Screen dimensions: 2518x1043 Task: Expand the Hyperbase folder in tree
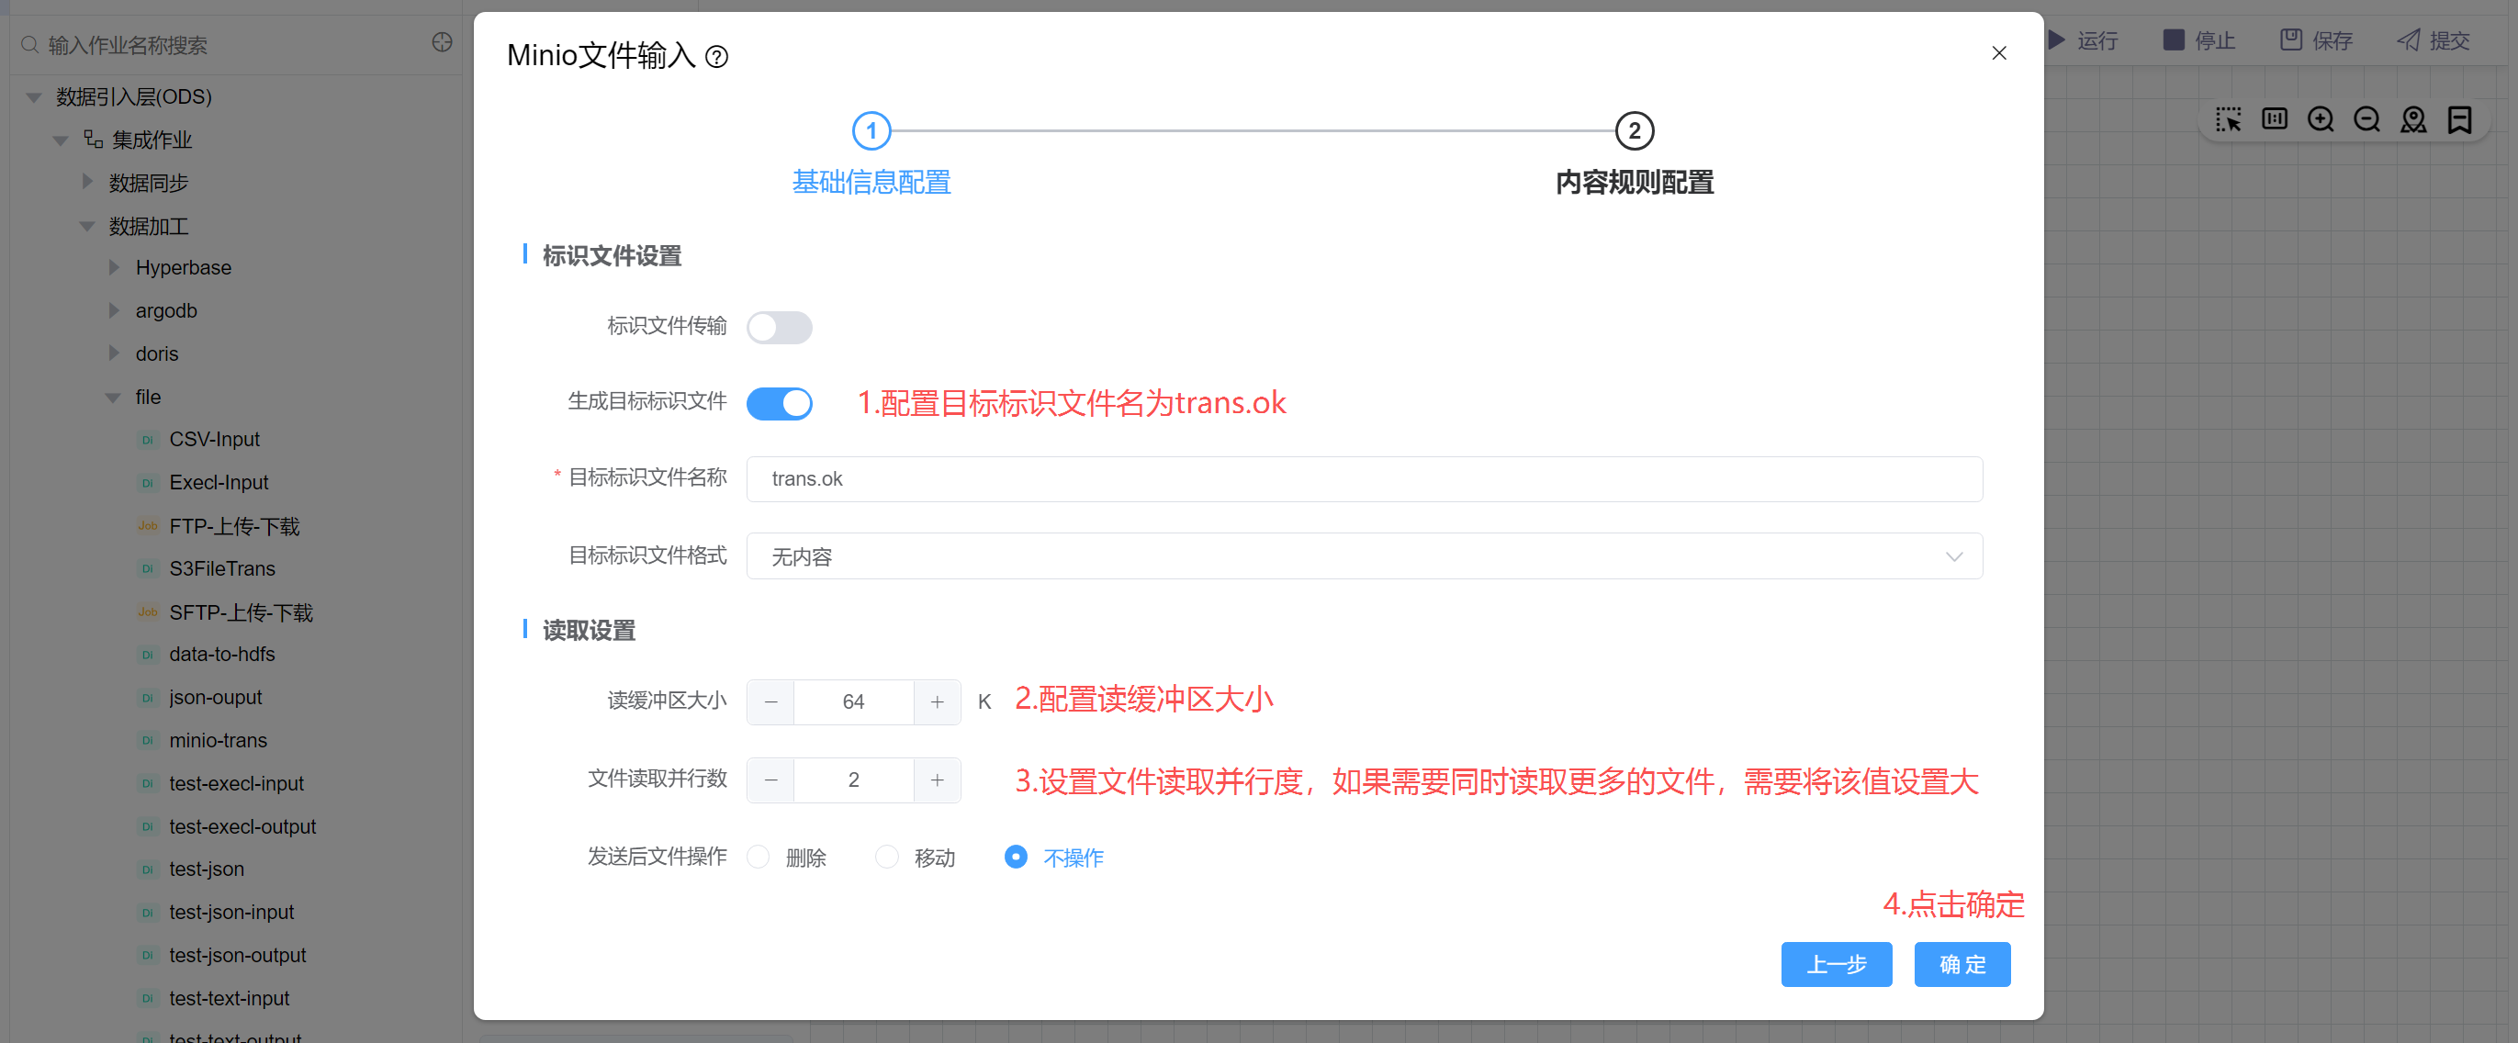tap(115, 267)
